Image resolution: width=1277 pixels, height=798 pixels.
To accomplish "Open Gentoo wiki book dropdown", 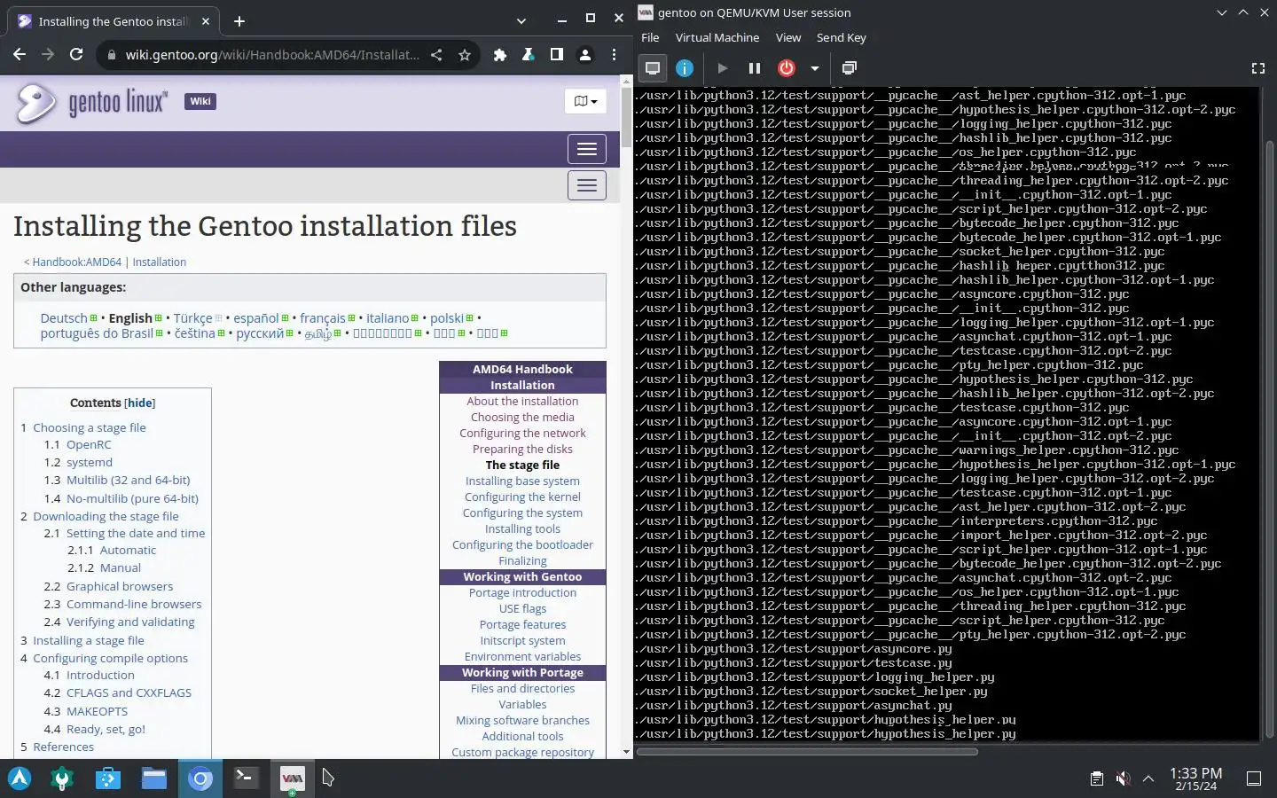I will tap(585, 101).
